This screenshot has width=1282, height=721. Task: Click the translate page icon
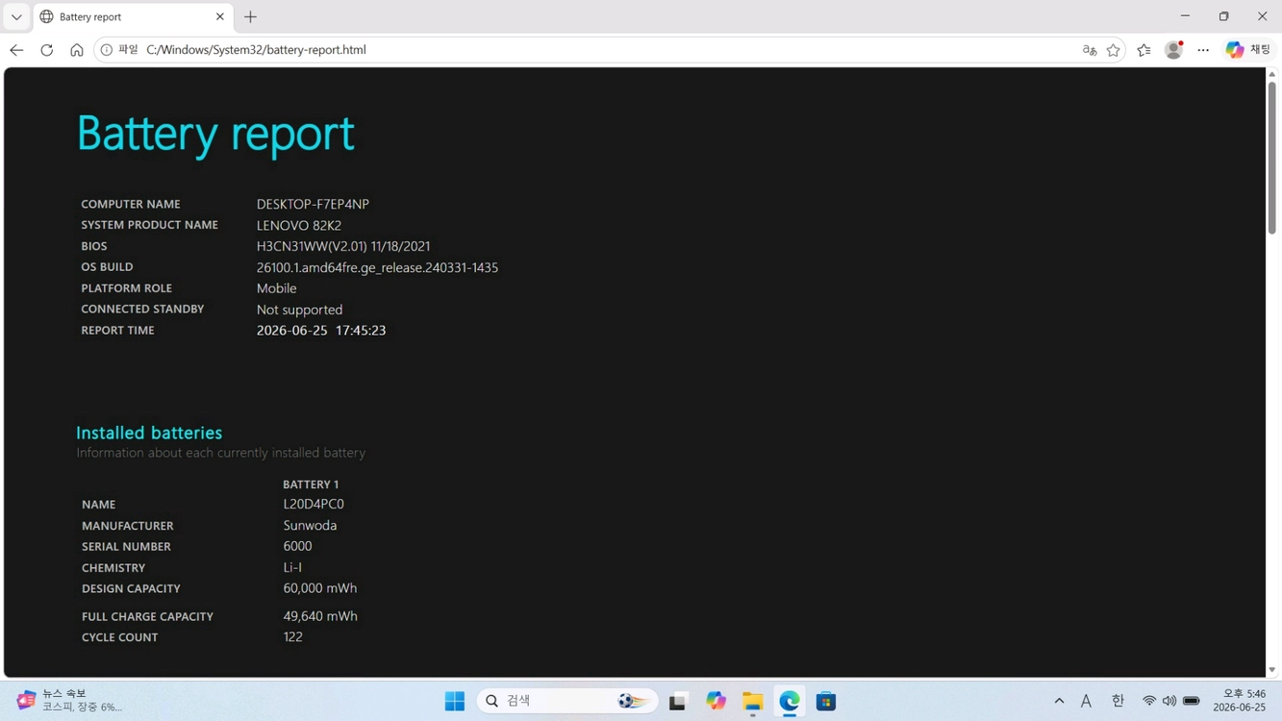[1090, 50]
